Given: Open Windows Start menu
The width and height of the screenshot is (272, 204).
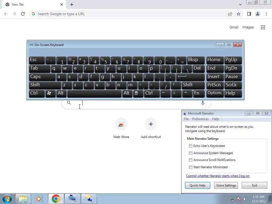Looking at the screenshot, I should [x=7, y=199].
